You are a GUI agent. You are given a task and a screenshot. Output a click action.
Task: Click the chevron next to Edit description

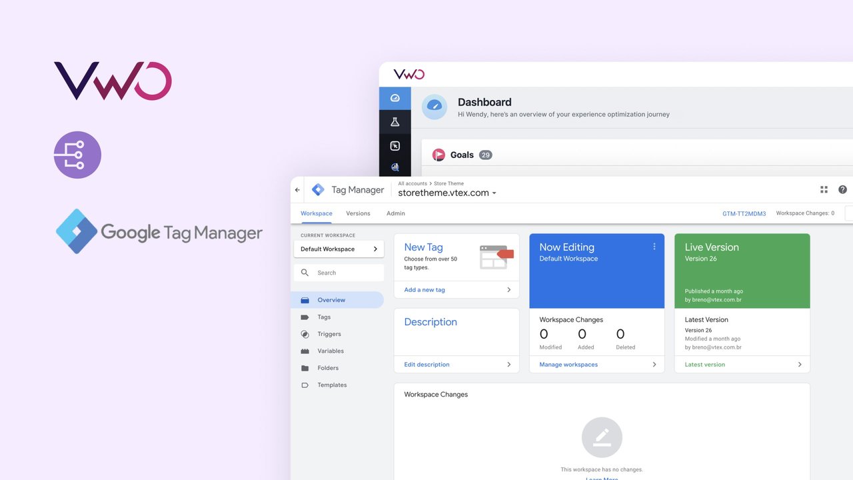point(509,365)
